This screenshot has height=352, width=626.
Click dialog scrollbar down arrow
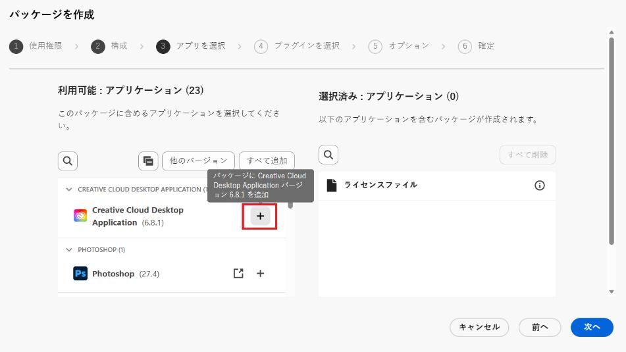[612, 291]
